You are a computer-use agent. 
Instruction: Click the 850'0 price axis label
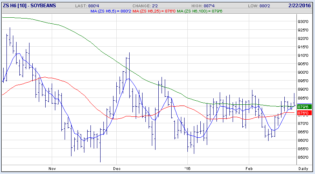pyautogui.click(x=303, y=157)
